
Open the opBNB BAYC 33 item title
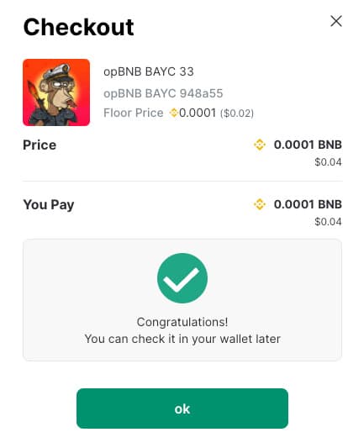coord(149,71)
